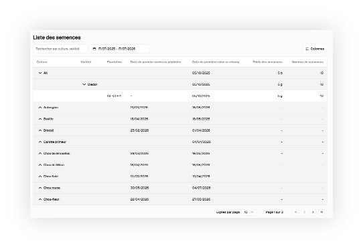Screen dimensions: 363x248
Task: Click 05/10/2025 date in the Ail row
Action: 201,73
